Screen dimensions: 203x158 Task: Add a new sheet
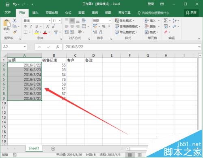53,149
